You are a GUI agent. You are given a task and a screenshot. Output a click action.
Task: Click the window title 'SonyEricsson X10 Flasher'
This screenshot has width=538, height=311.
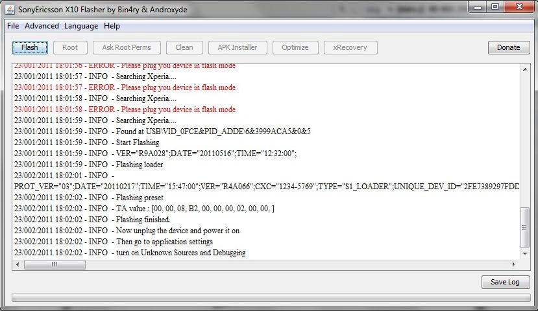click(103, 10)
